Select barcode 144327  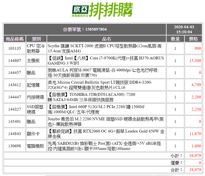[x=15, y=109]
